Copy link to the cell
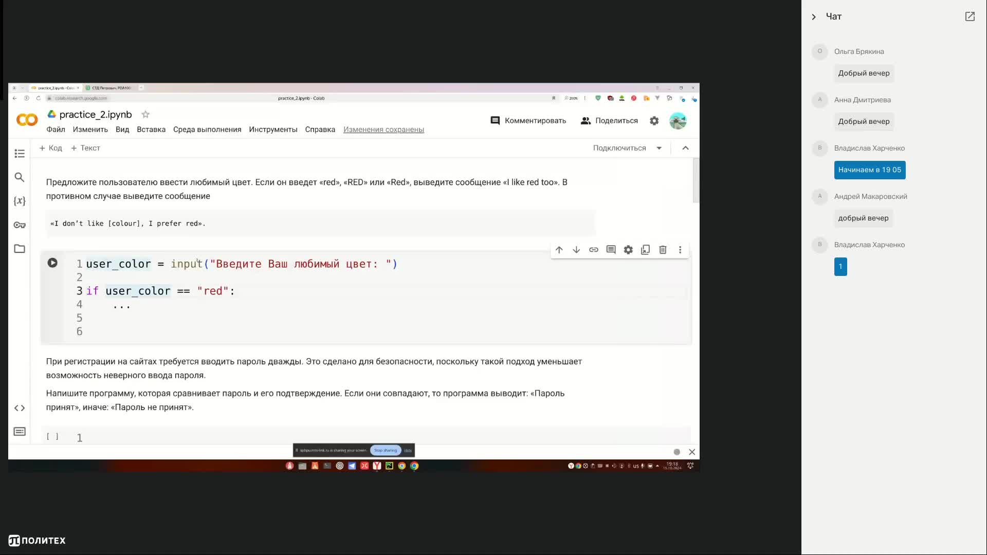This screenshot has width=987, height=555. 594,250
